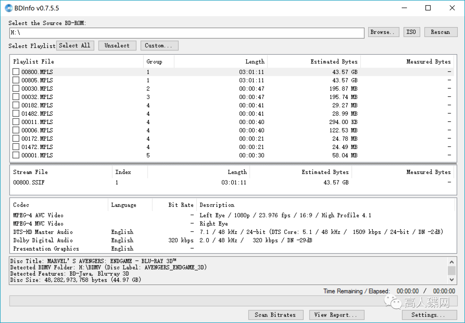465x323 pixels.
Task: Click the Detected Features line
Action: pos(69,273)
